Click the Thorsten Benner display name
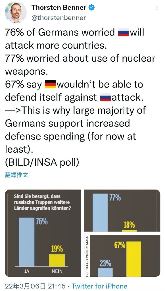This screenshot has width=165, height=291. tap(59, 8)
